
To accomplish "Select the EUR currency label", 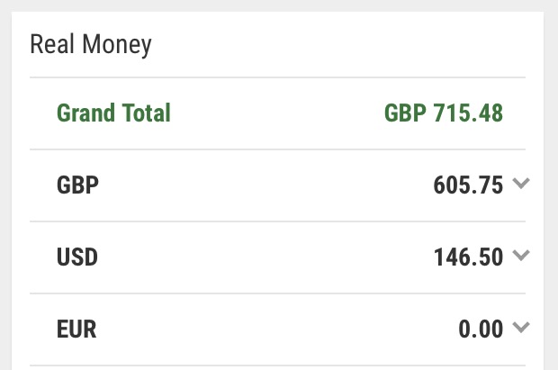I will [76, 329].
